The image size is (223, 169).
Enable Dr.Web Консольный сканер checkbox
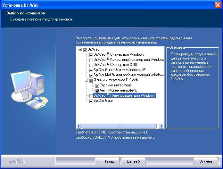coord(91,60)
